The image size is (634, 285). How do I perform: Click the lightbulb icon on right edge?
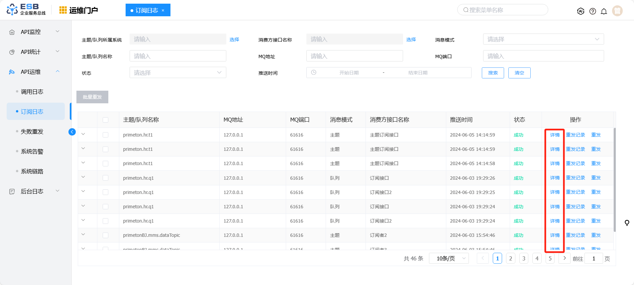pyautogui.click(x=627, y=223)
